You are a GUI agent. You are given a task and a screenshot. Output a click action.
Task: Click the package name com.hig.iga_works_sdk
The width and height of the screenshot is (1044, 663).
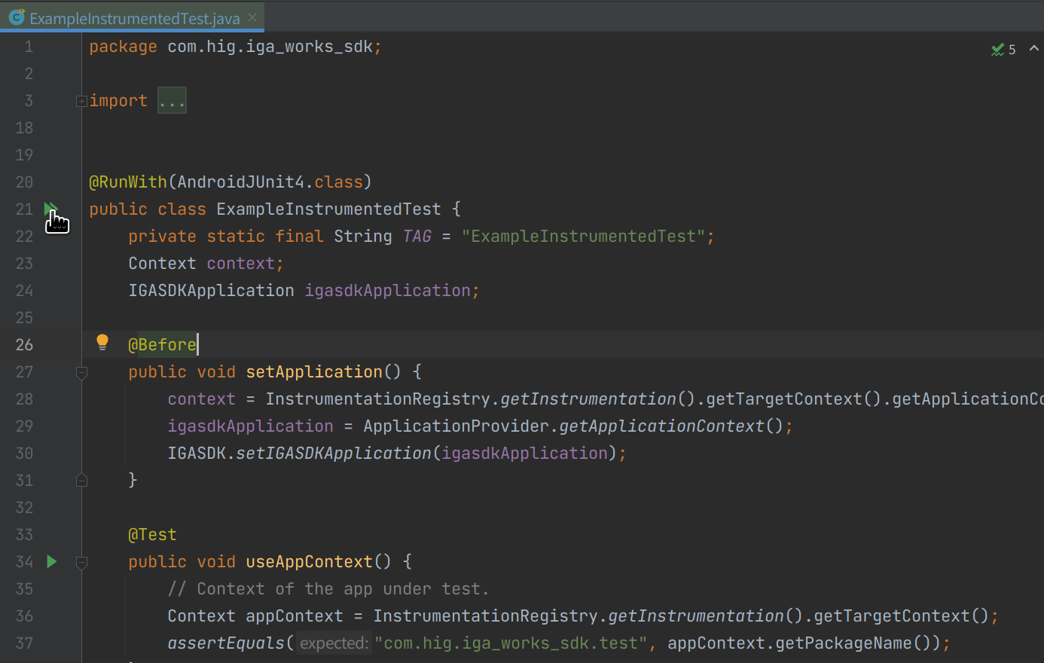[270, 47]
